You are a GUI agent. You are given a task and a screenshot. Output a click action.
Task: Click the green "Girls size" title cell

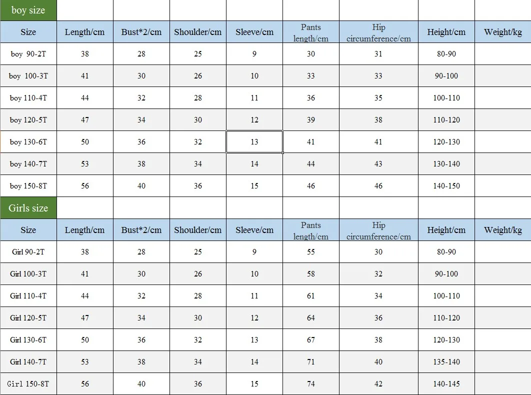[28, 207]
